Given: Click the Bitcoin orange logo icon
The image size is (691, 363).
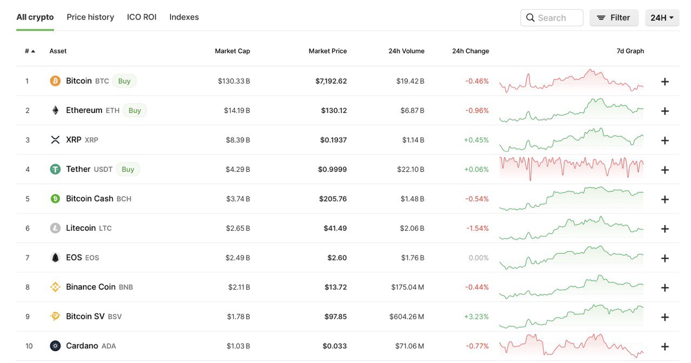Looking at the screenshot, I should pyautogui.click(x=55, y=81).
